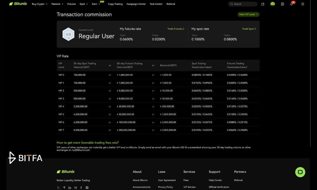The width and height of the screenshot is (317, 190).
Task: Expand the Markets dropdown menu
Action: (x=57, y=4)
